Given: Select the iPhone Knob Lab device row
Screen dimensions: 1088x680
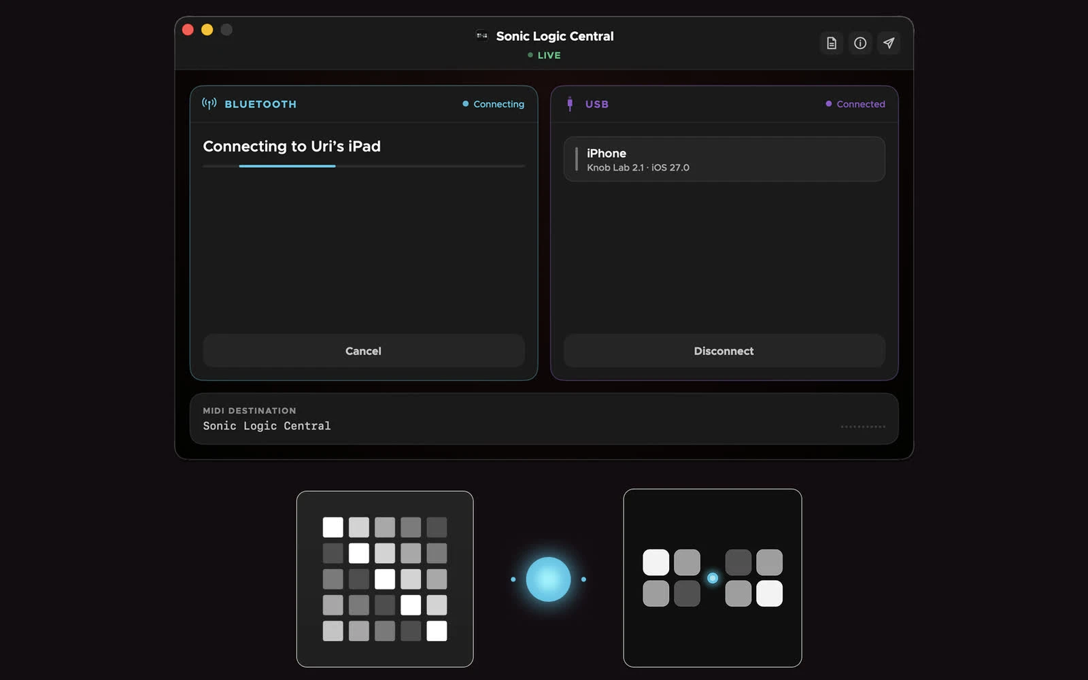Looking at the screenshot, I should click(724, 159).
